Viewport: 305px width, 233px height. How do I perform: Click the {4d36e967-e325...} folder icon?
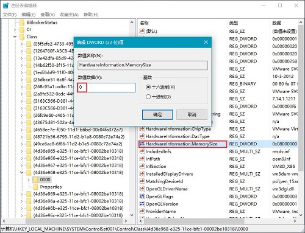click(x=29, y=165)
